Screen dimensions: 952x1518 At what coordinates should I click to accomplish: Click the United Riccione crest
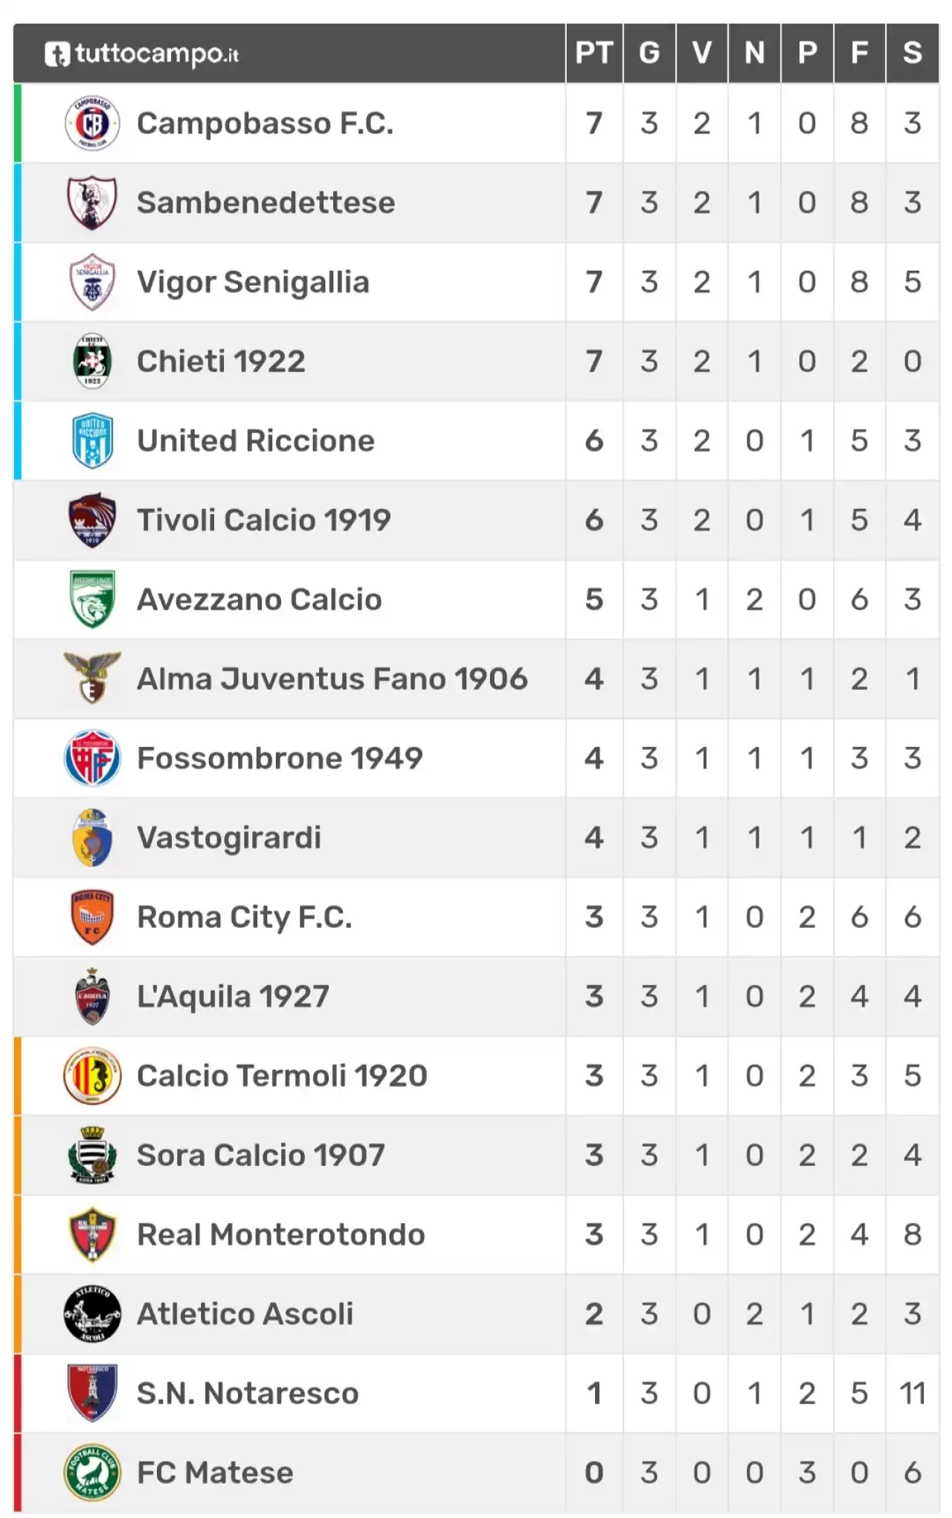(x=92, y=441)
